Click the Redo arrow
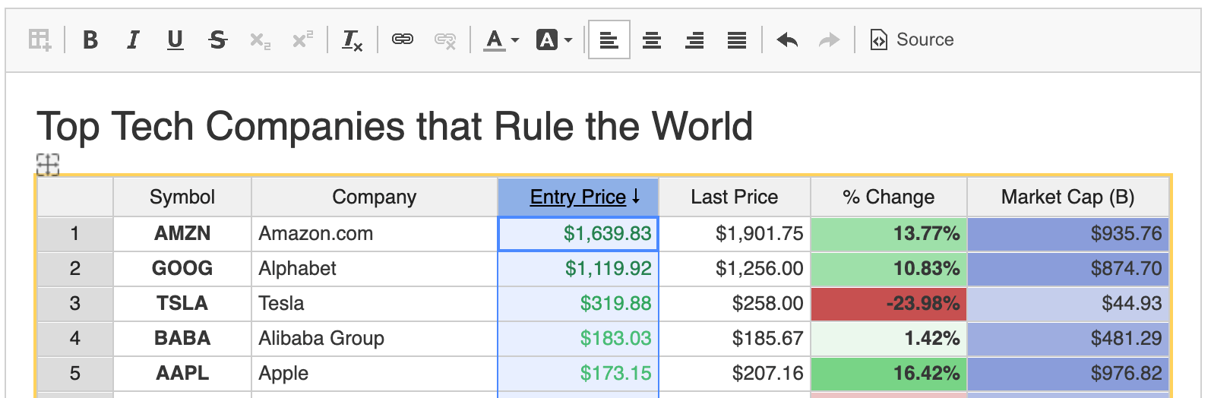The height and width of the screenshot is (398, 1211). click(x=830, y=39)
